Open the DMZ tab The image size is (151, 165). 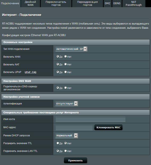tap(108, 3)
